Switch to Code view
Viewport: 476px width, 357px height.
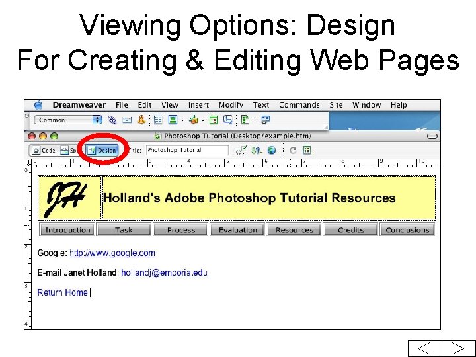click(x=44, y=151)
